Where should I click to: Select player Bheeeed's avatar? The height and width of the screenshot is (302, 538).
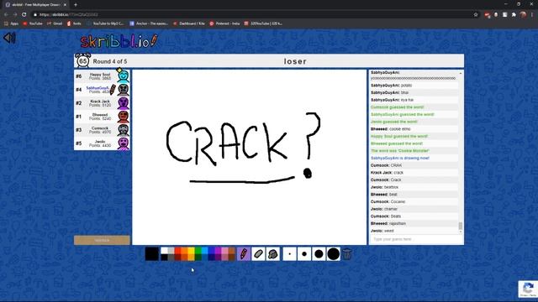coord(124,117)
